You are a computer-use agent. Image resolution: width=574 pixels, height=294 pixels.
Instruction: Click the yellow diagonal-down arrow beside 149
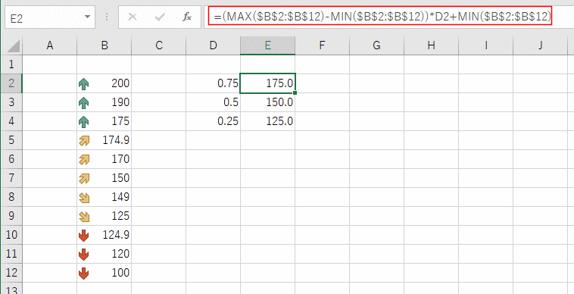(x=84, y=198)
